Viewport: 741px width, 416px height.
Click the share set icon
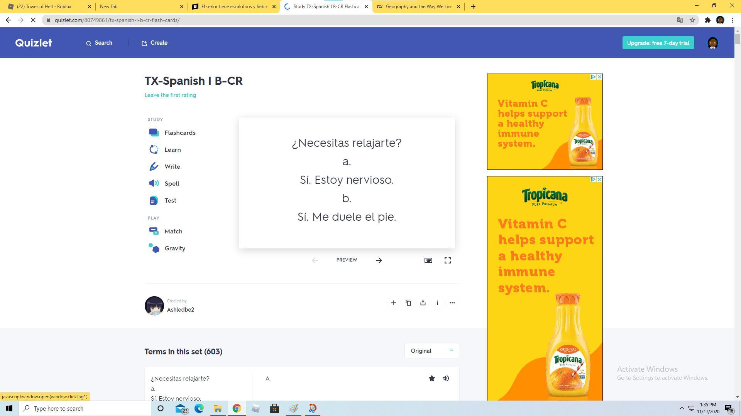(423, 303)
